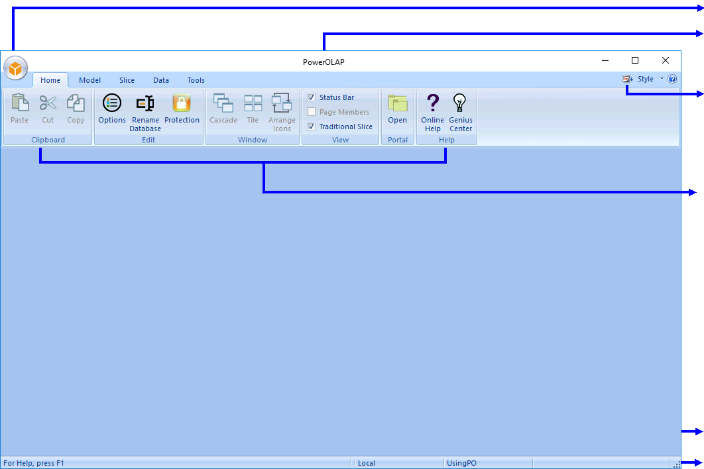Open the Options dialog icon
The height and width of the screenshot is (469, 704).
pos(112,103)
